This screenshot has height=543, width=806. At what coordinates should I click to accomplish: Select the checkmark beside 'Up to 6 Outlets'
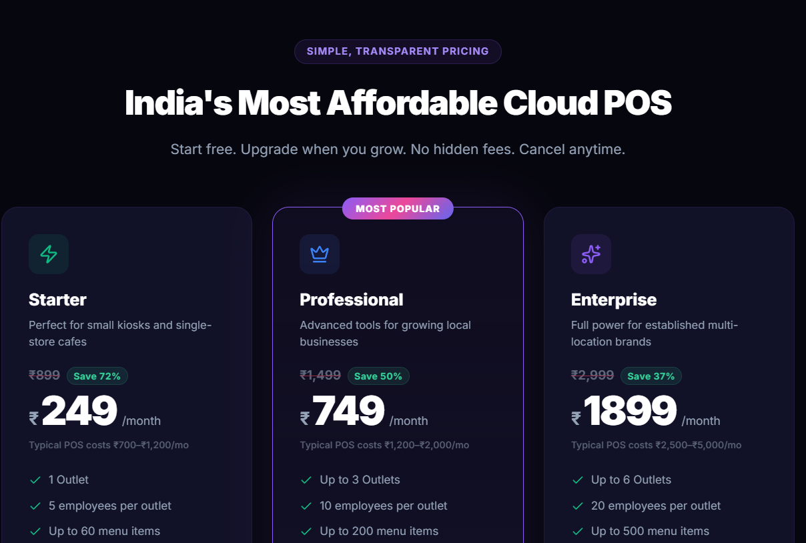click(x=578, y=480)
